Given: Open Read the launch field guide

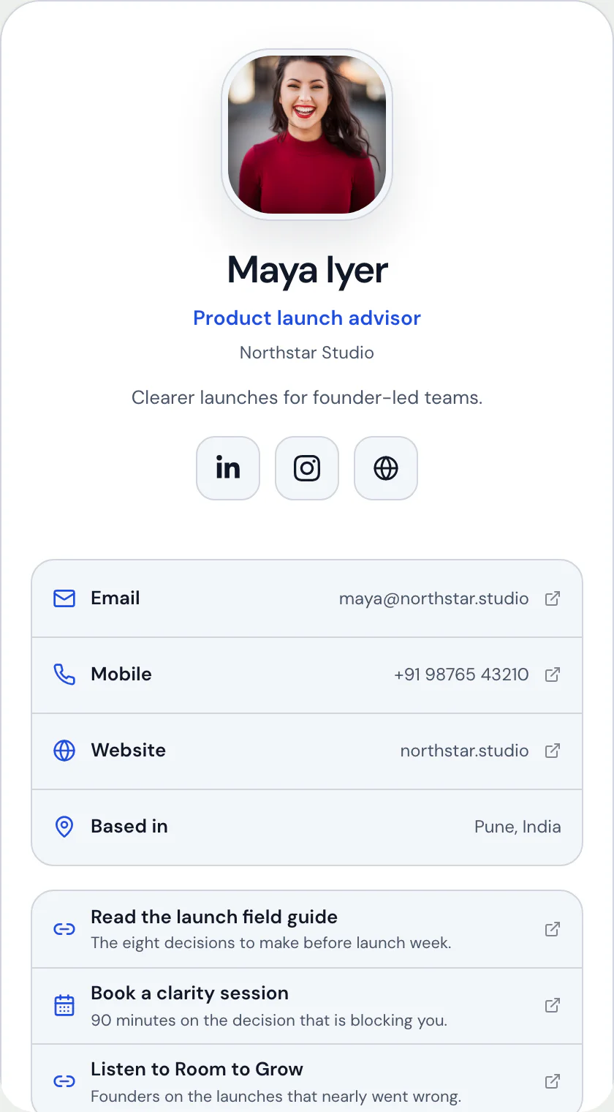Looking at the screenshot, I should 307,930.
